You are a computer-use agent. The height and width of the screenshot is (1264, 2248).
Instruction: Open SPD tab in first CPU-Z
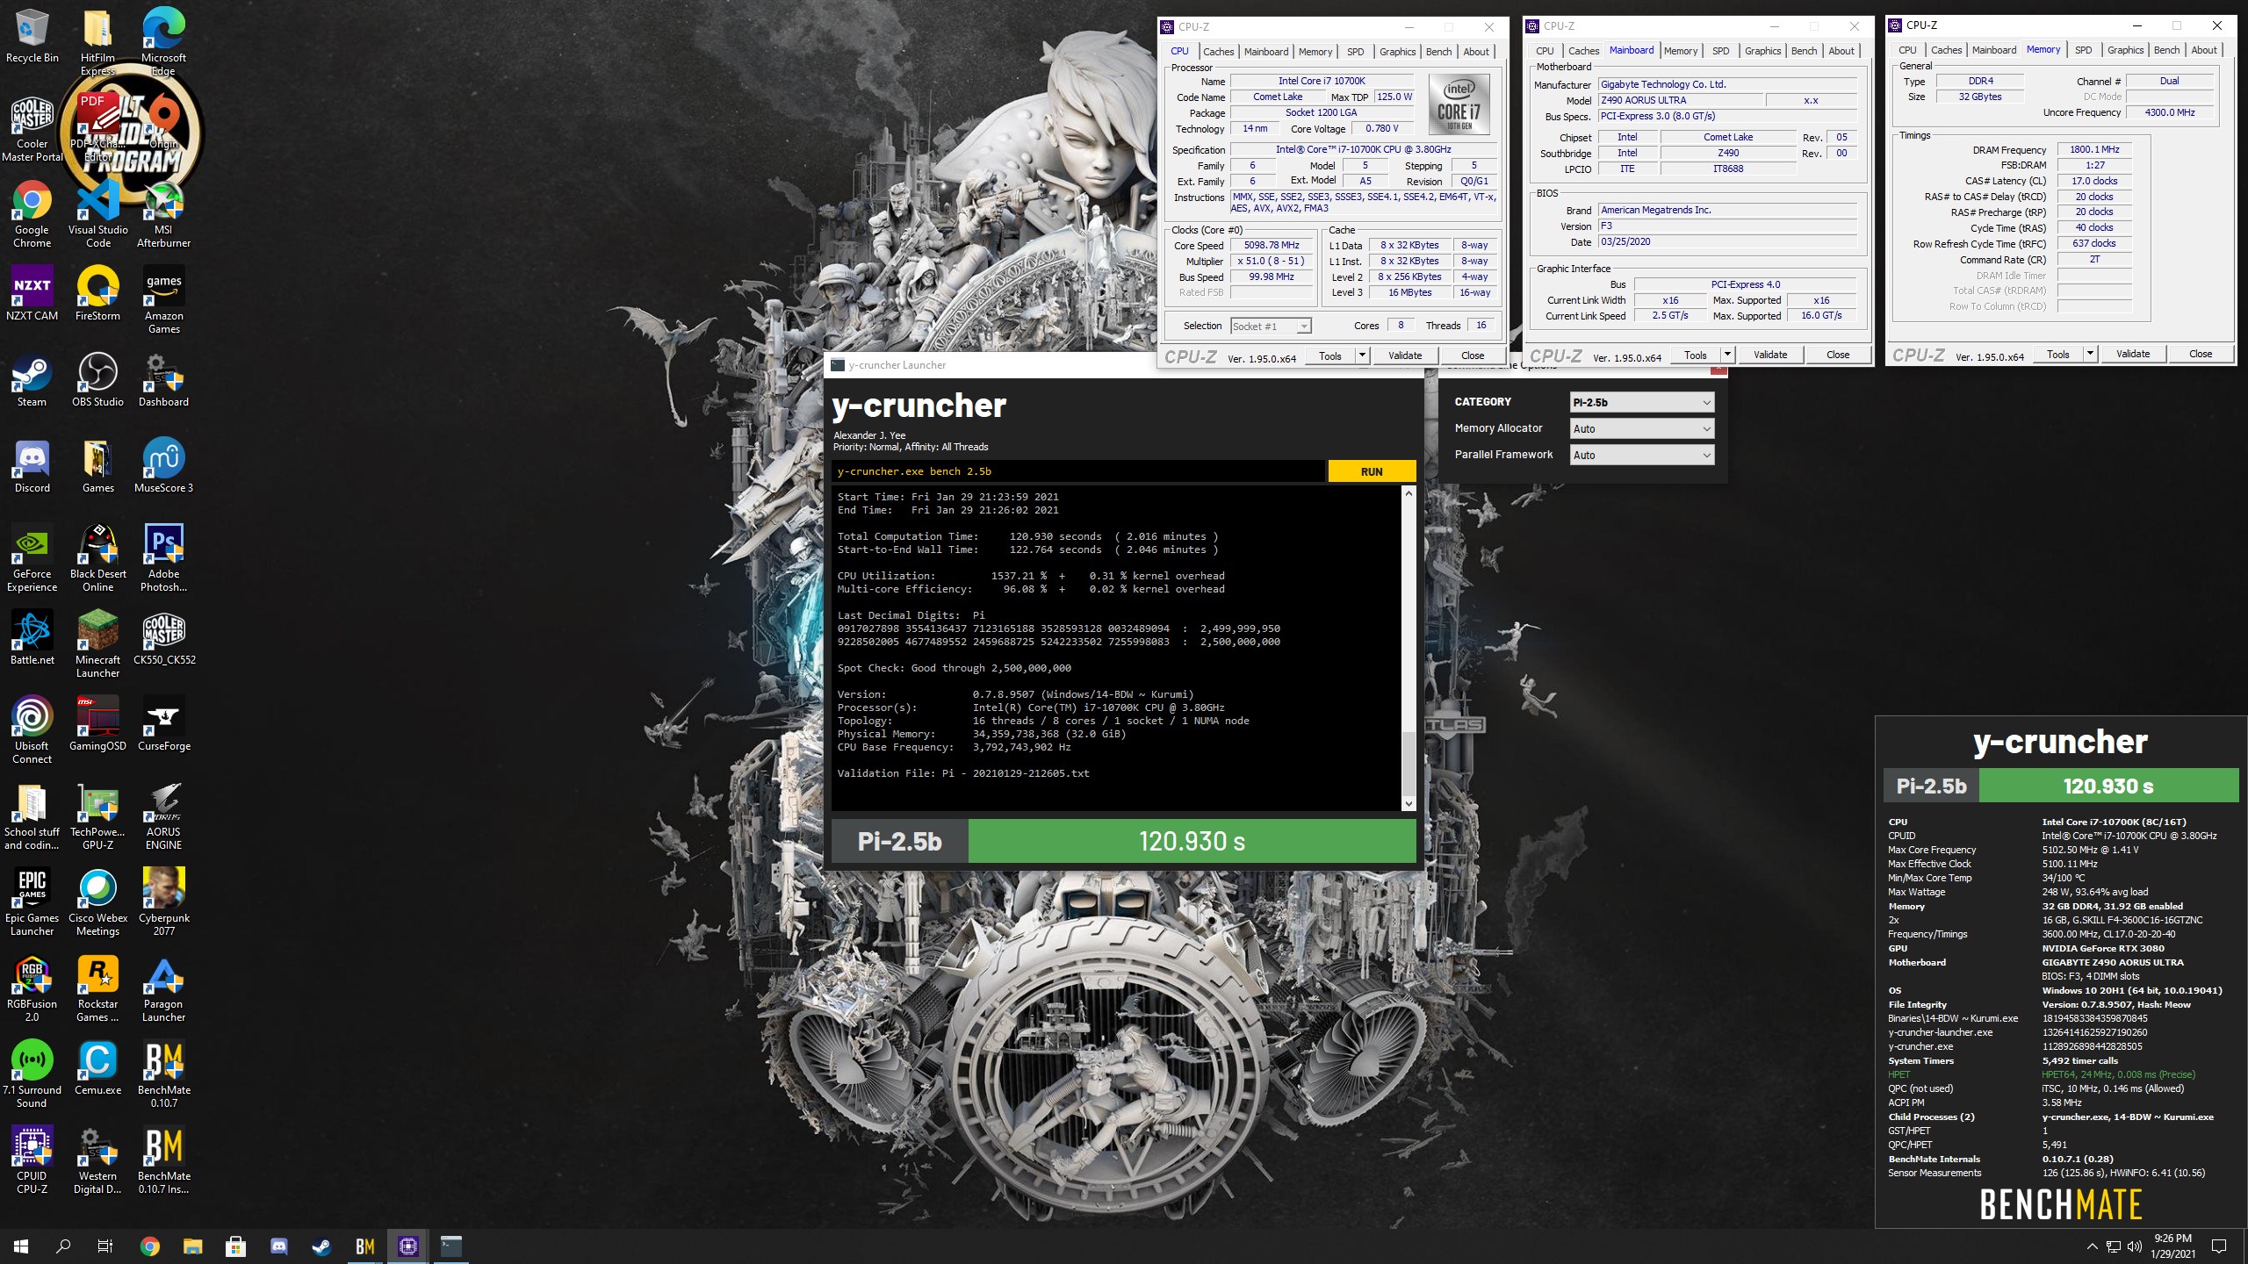click(x=1355, y=52)
